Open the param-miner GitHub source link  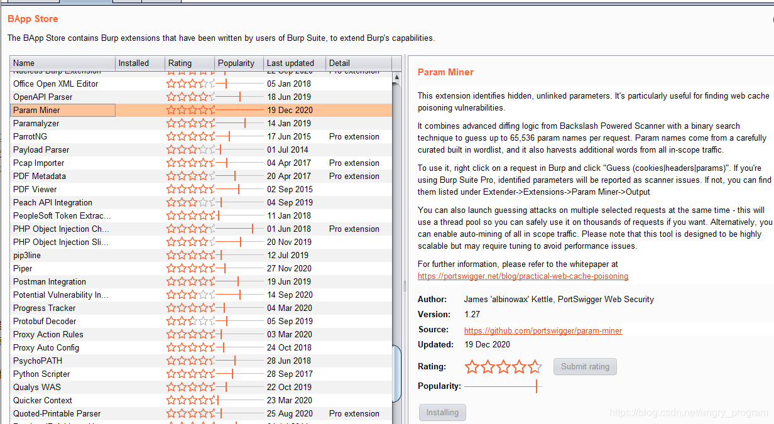click(x=543, y=330)
